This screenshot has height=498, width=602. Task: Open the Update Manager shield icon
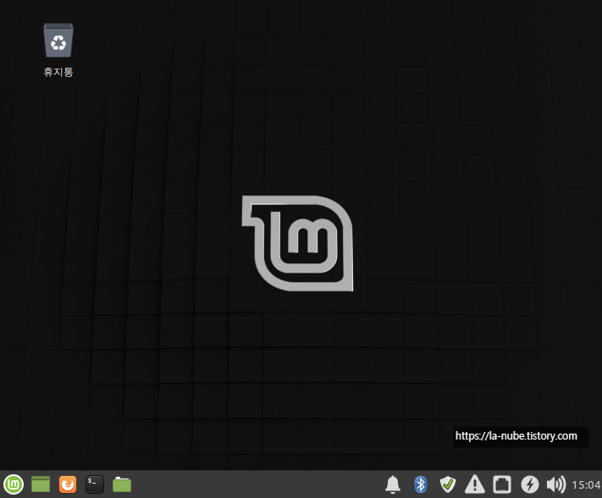click(x=448, y=484)
